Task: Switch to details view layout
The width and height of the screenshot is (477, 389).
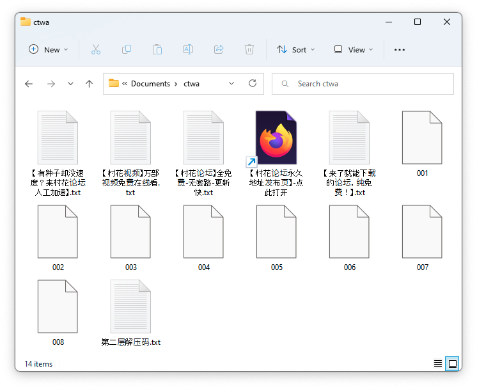Action: coord(438,363)
